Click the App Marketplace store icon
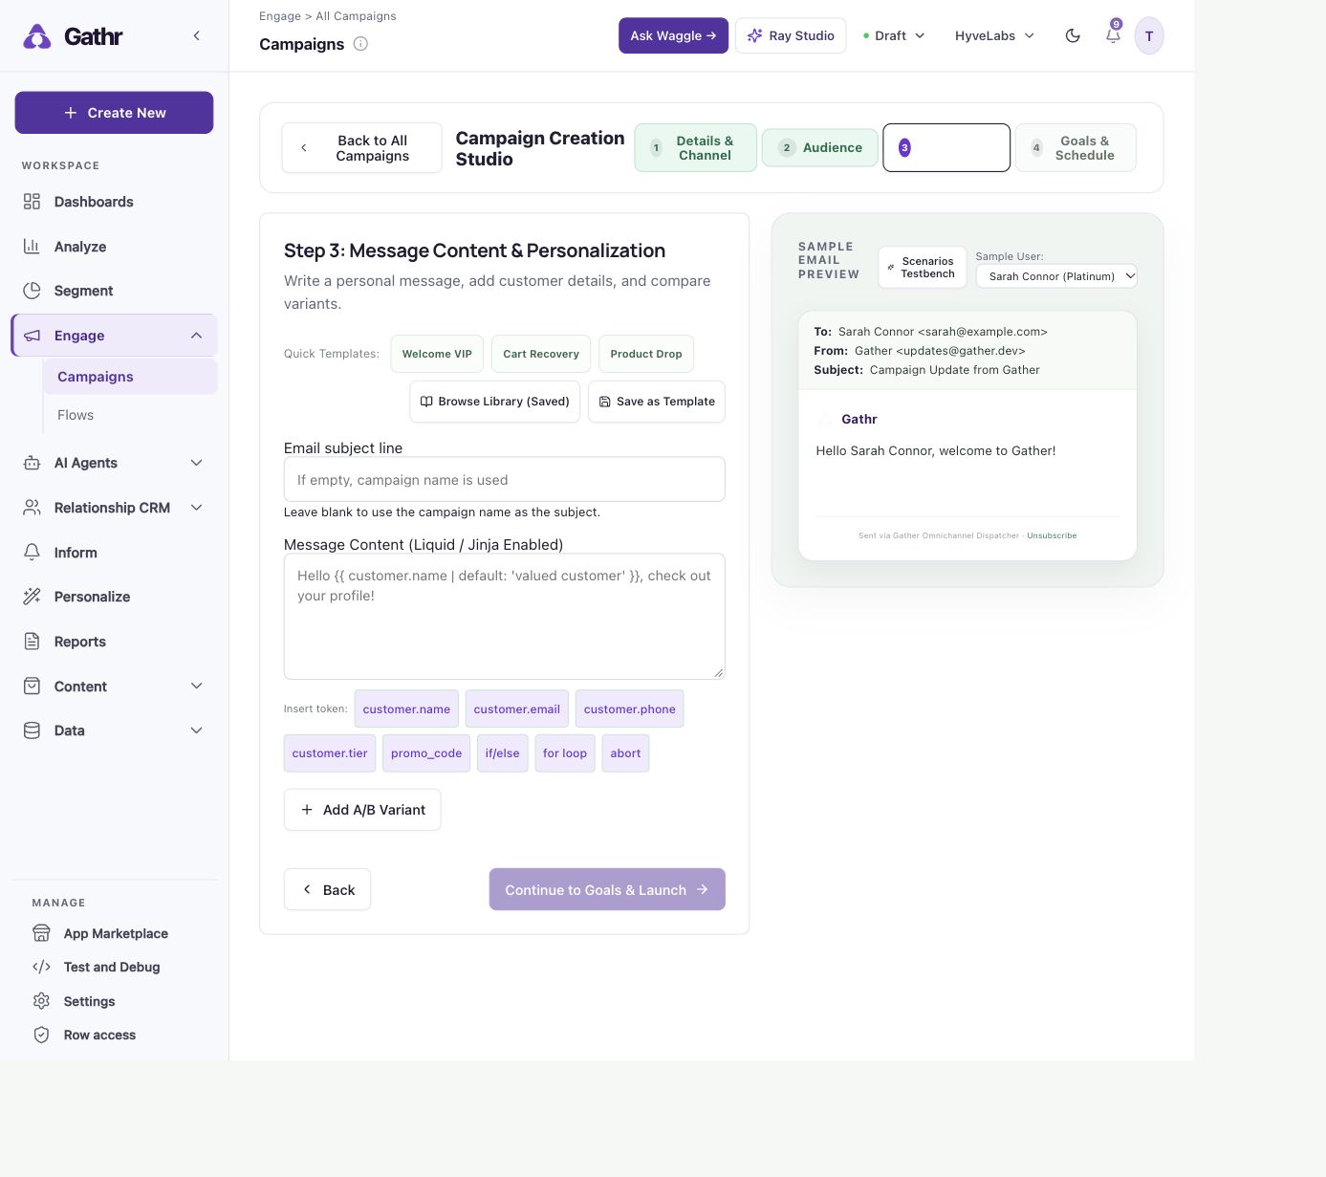Image resolution: width=1326 pixels, height=1177 pixels. (41, 933)
